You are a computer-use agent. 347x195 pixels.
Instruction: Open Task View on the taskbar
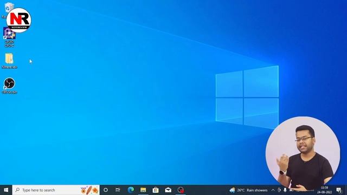(118, 190)
